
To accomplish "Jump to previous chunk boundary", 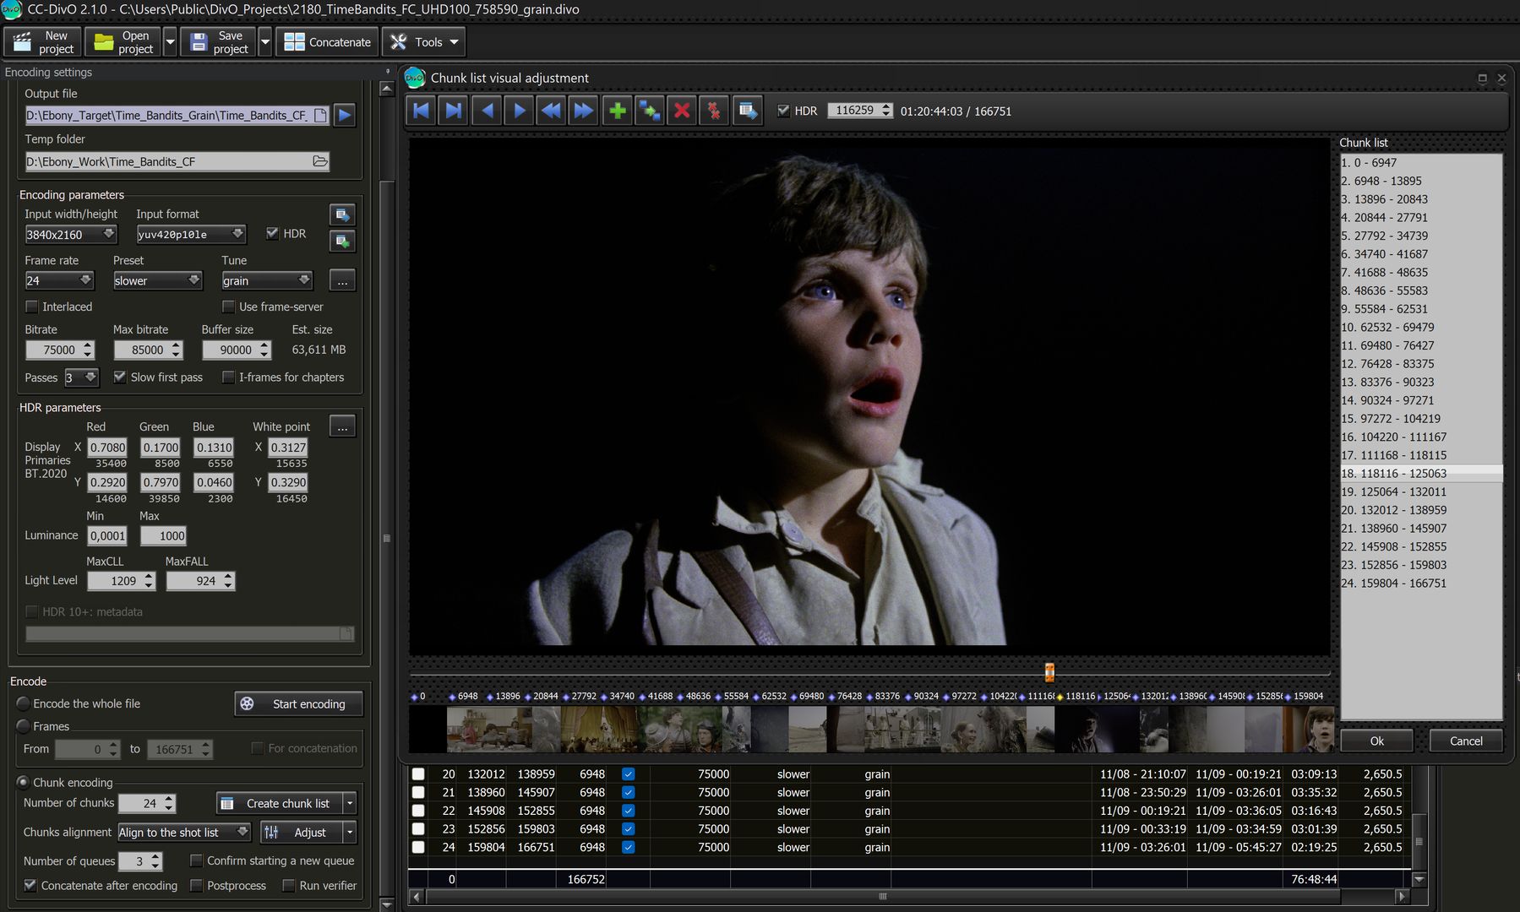I will pyautogui.click(x=422, y=111).
